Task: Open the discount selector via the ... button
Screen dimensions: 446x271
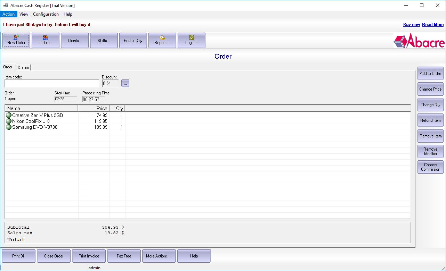Action: point(125,83)
